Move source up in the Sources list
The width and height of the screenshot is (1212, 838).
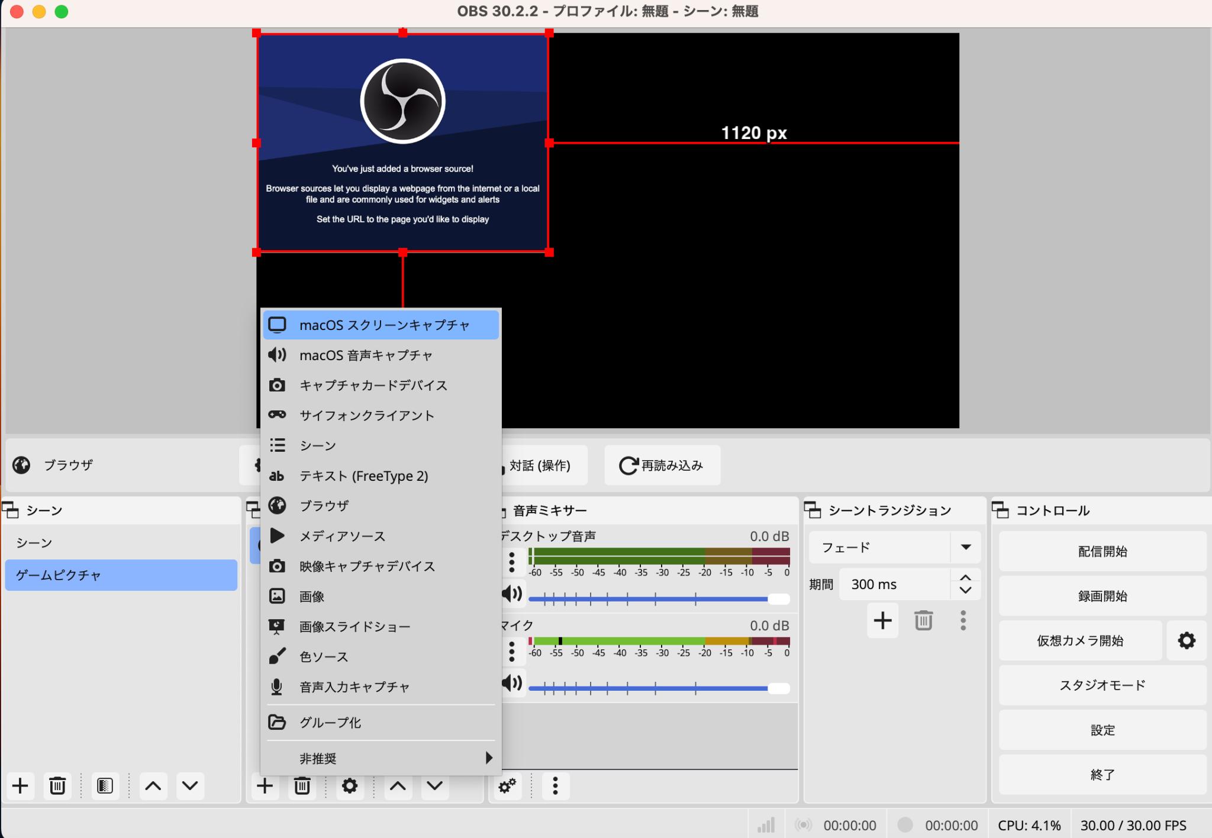[x=398, y=786]
